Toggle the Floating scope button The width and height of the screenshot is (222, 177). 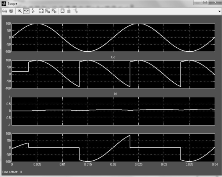(x=62, y=11)
